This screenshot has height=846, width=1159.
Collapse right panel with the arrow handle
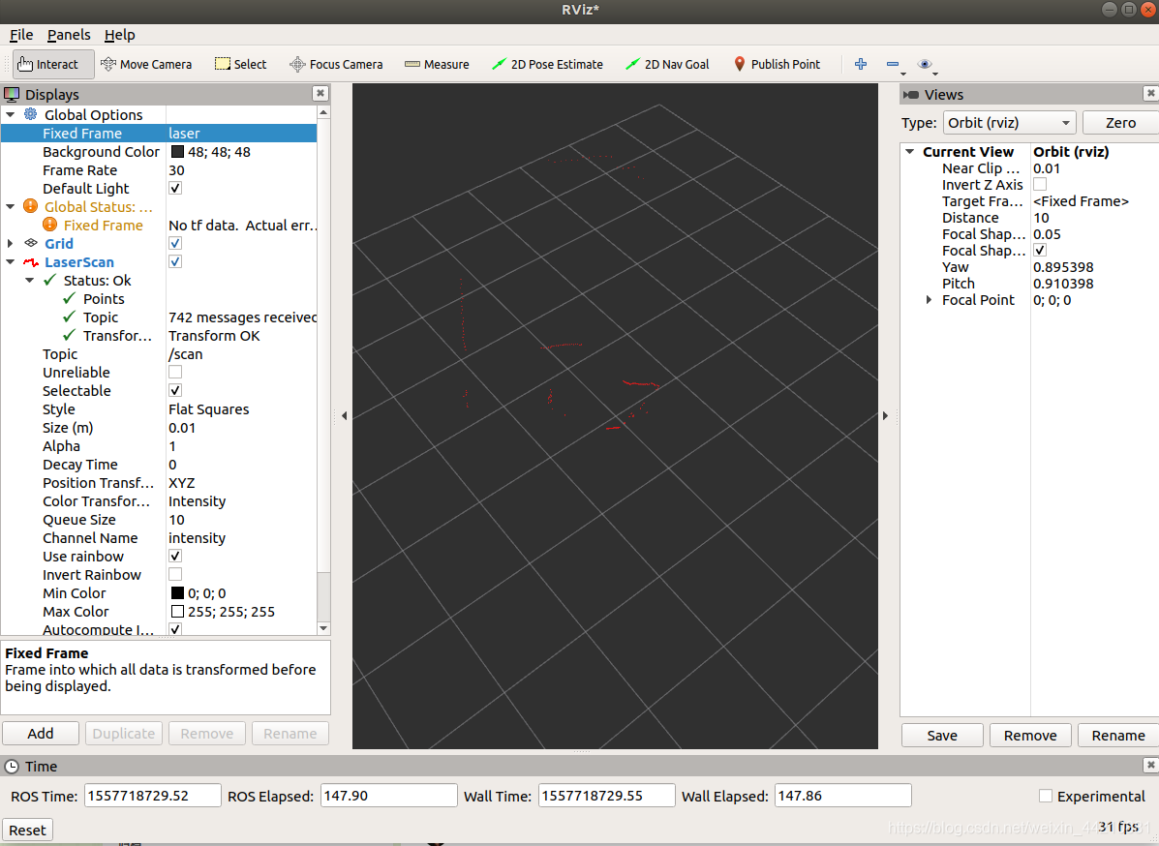click(x=886, y=416)
